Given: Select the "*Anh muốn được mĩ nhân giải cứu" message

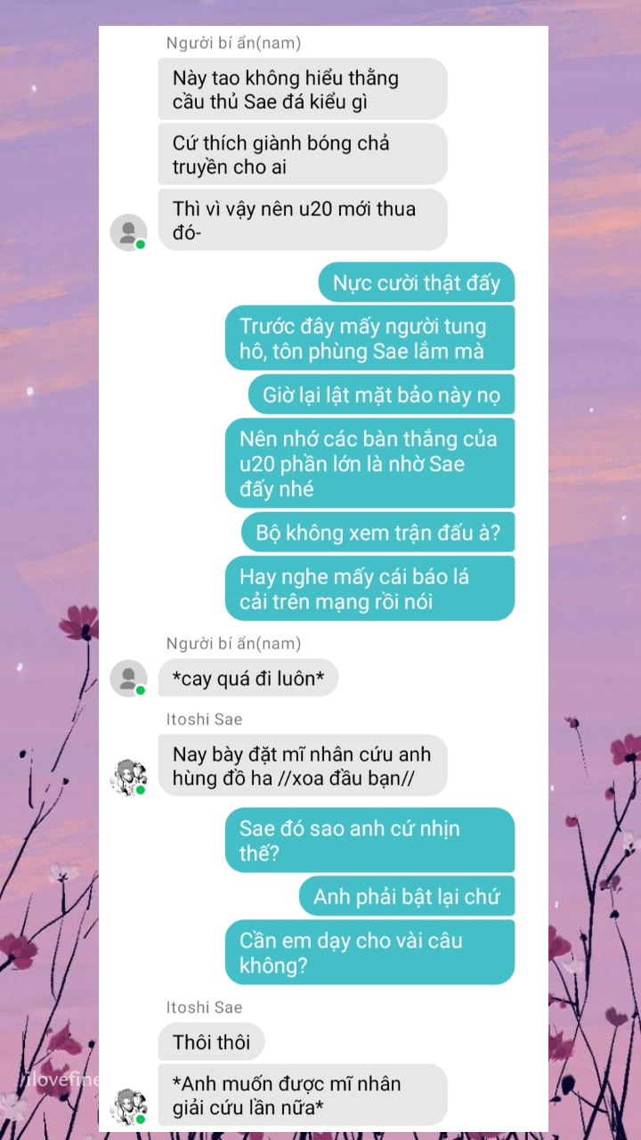Looking at the screenshot, I should coord(303,1095).
